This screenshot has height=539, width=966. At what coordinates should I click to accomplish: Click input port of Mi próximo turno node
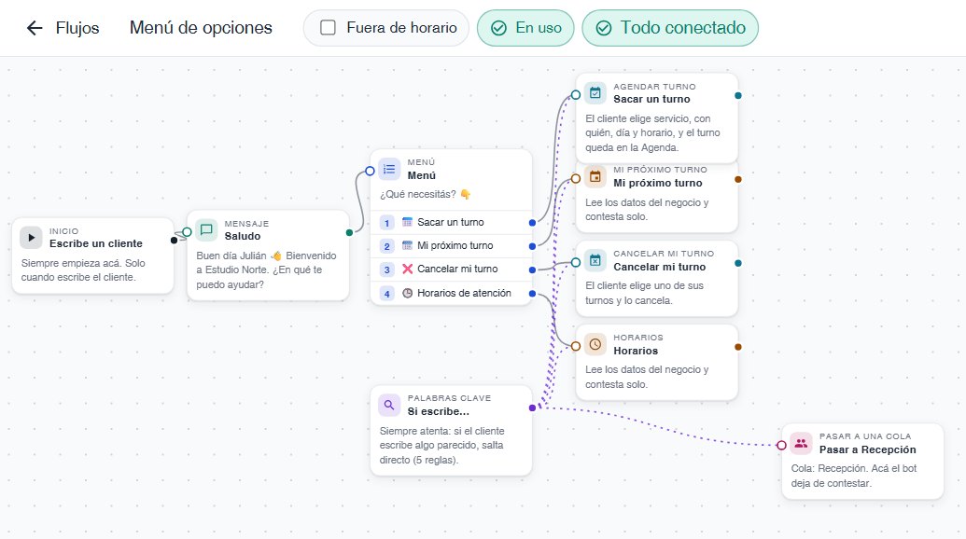pos(576,178)
